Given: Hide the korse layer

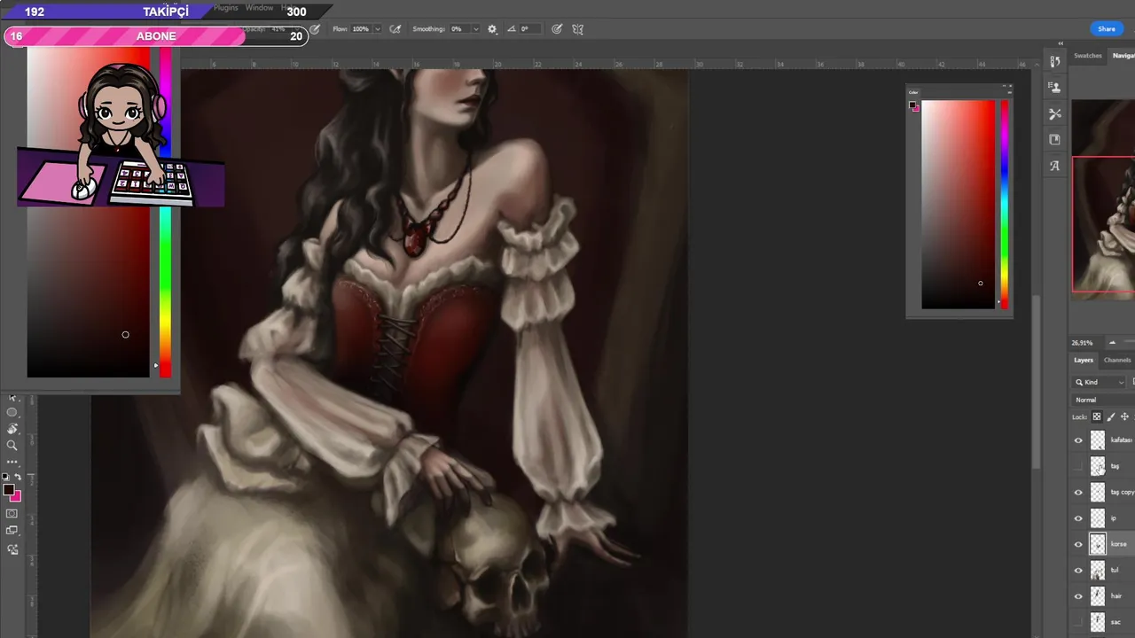Looking at the screenshot, I should 1078,544.
